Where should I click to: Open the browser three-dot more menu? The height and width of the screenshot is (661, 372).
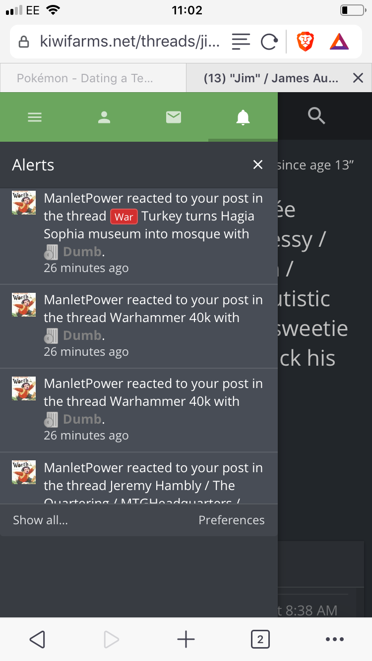point(335,639)
